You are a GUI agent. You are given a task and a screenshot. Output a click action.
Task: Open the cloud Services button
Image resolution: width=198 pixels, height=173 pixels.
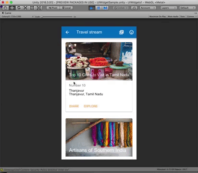[x=134, y=8]
